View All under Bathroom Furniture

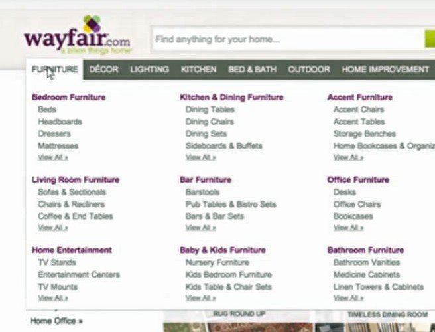348,298
